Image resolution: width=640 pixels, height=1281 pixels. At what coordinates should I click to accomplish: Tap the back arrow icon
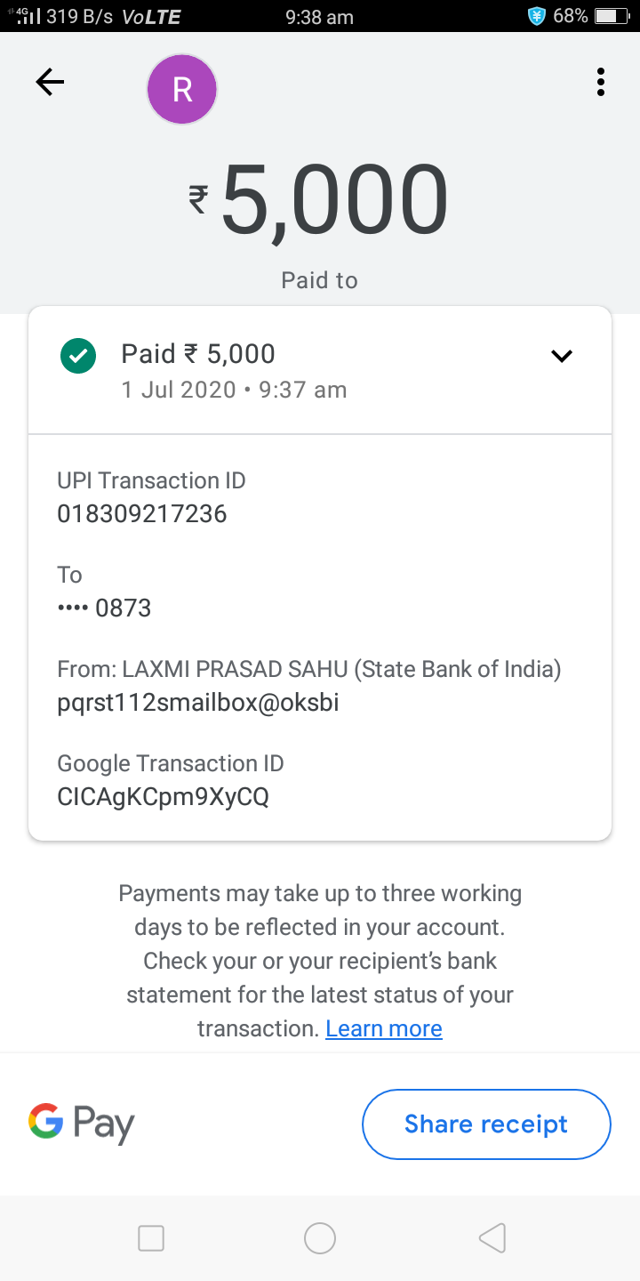pyautogui.click(x=50, y=83)
